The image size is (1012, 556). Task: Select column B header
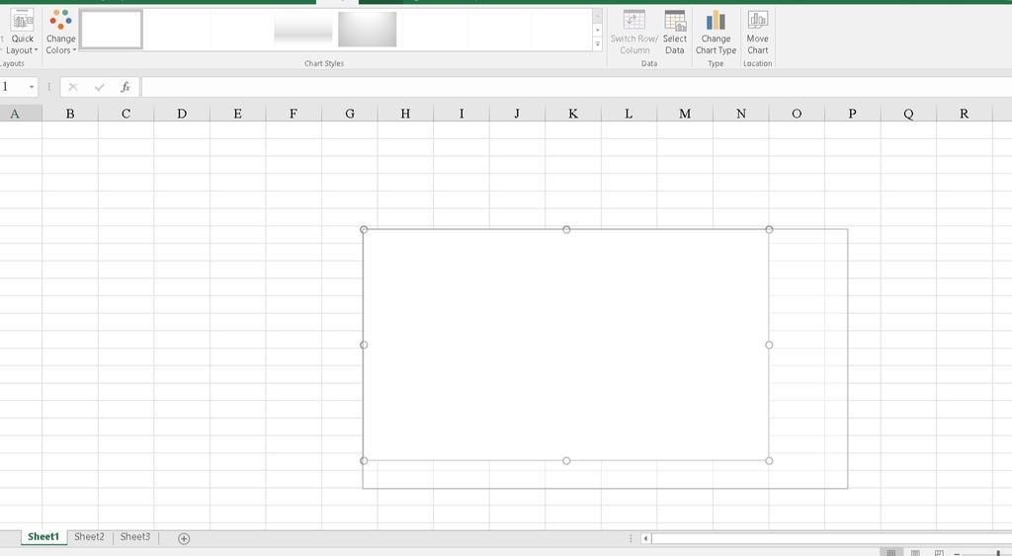pos(70,114)
